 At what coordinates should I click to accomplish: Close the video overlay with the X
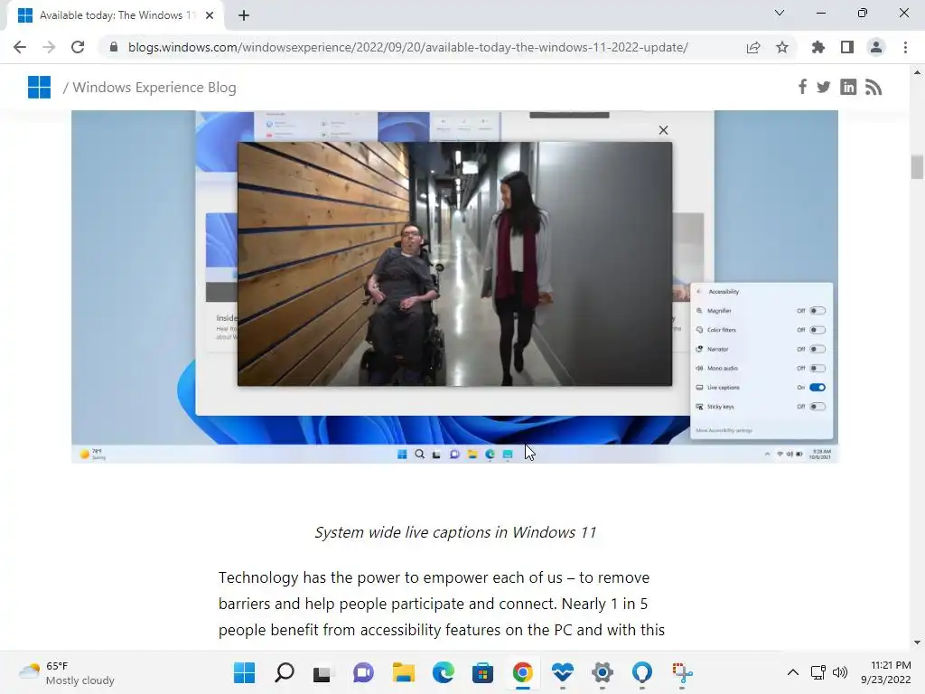point(663,130)
